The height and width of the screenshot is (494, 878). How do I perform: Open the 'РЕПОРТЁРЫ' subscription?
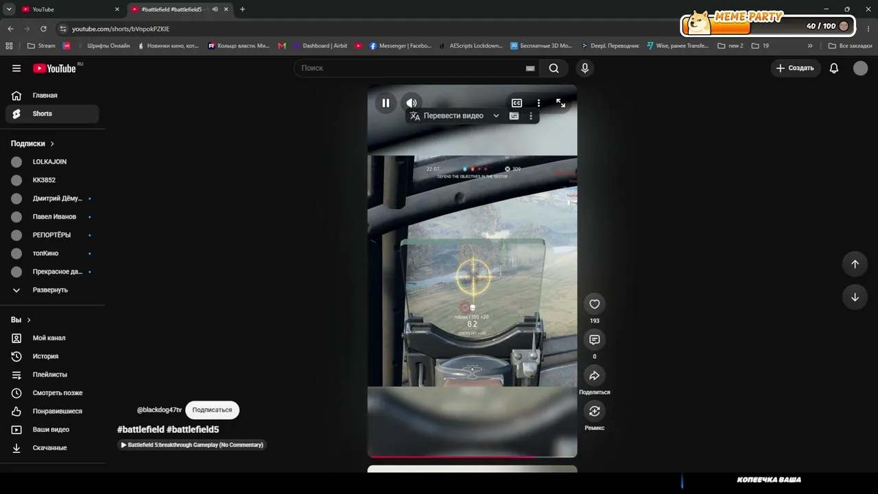[x=52, y=235]
